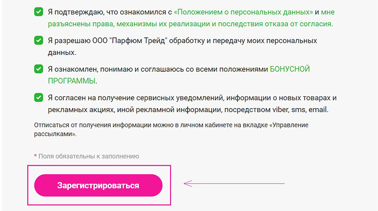Click the red required-field asterisk
This screenshot has width=378, height=211.
pyautogui.click(x=35, y=156)
